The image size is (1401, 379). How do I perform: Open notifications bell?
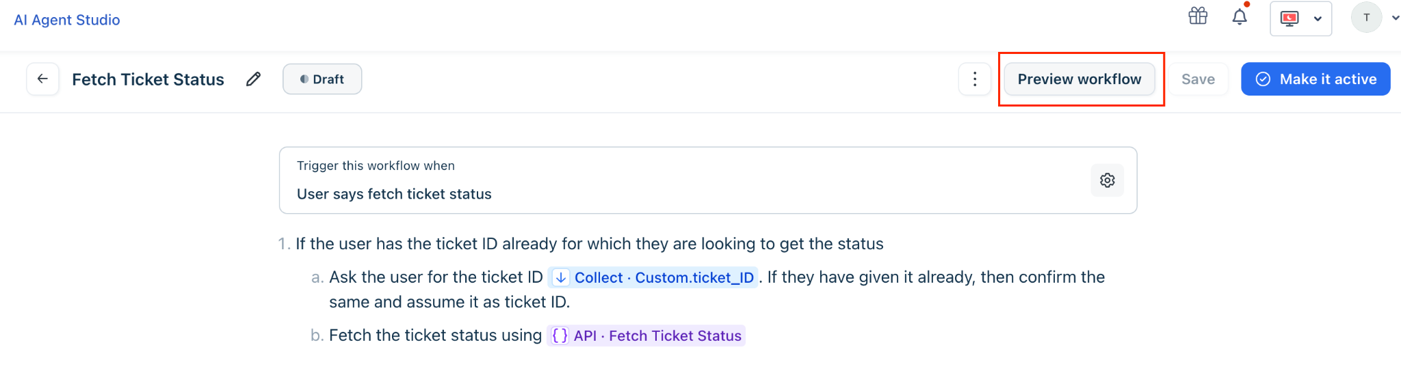[1240, 16]
